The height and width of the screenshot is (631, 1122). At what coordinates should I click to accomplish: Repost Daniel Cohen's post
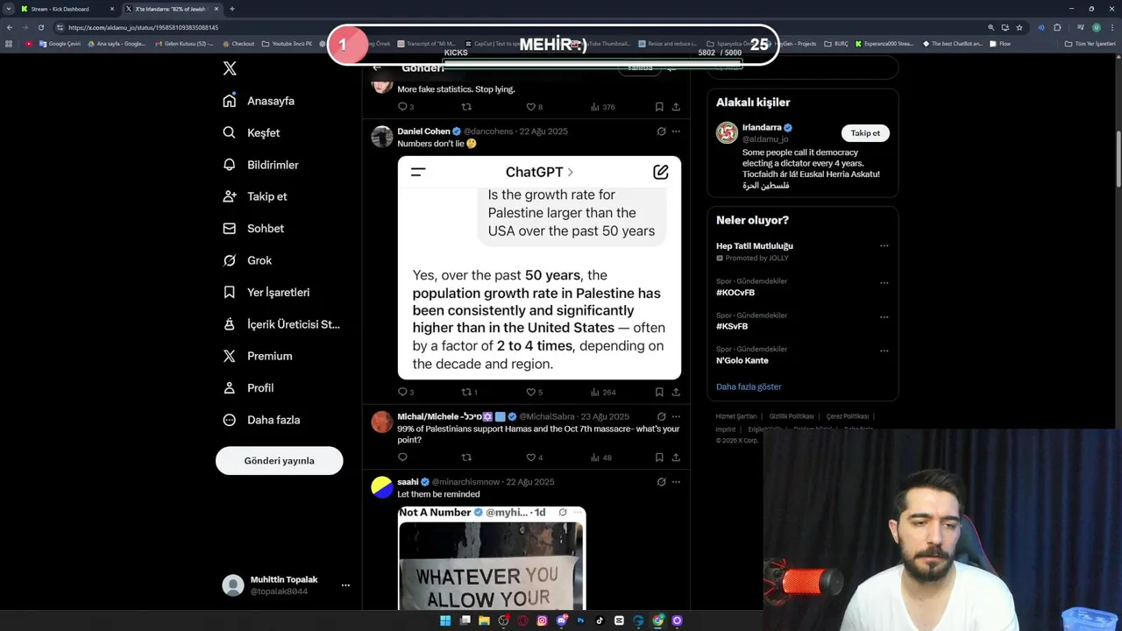coord(466,392)
